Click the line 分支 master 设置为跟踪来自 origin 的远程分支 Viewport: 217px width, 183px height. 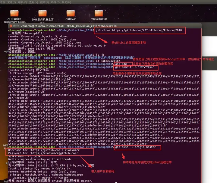50,181
